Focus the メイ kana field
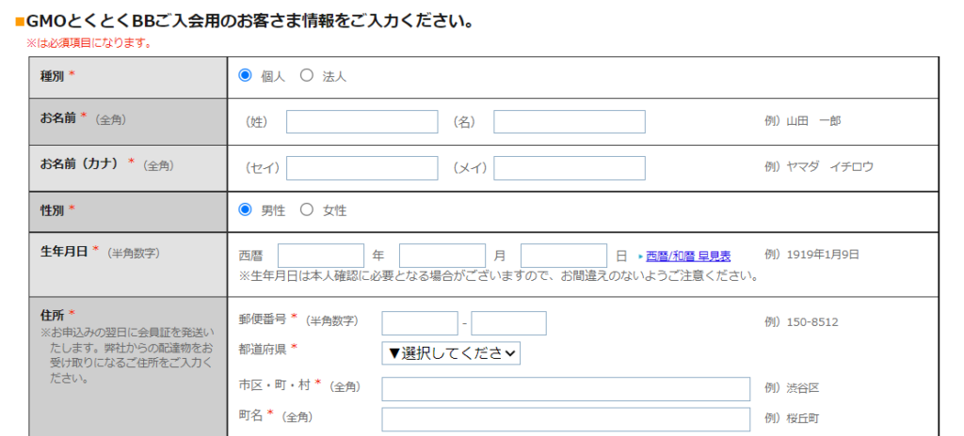 [x=570, y=168]
